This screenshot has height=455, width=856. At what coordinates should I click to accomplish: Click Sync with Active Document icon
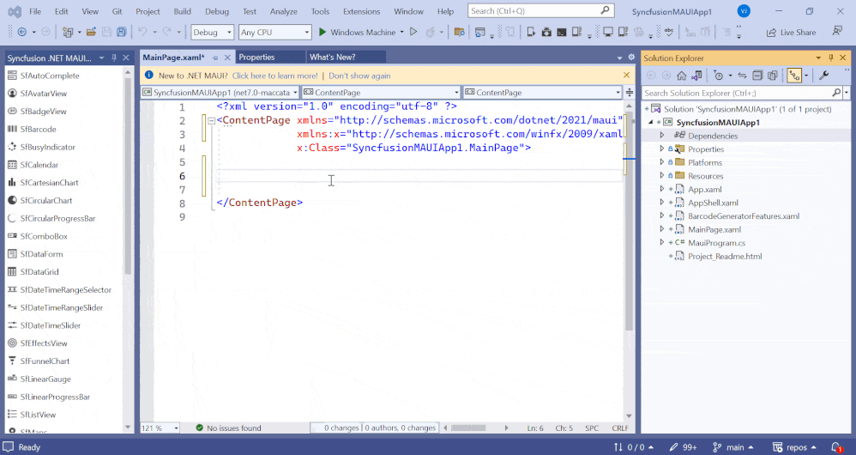point(742,76)
